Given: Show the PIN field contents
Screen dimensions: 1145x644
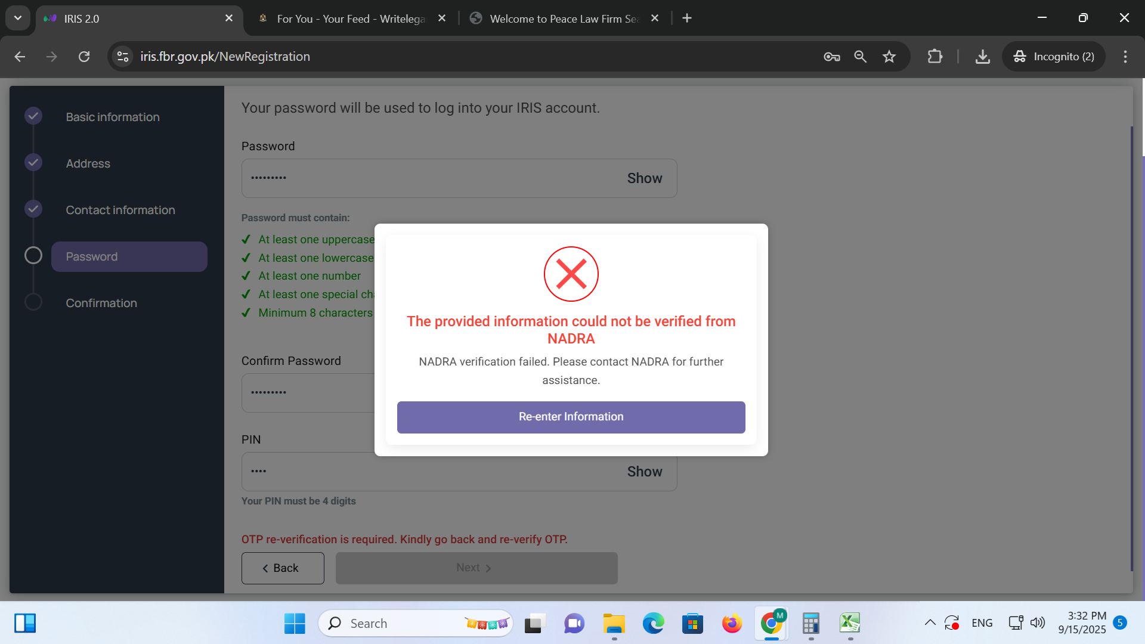Looking at the screenshot, I should 644,472.
